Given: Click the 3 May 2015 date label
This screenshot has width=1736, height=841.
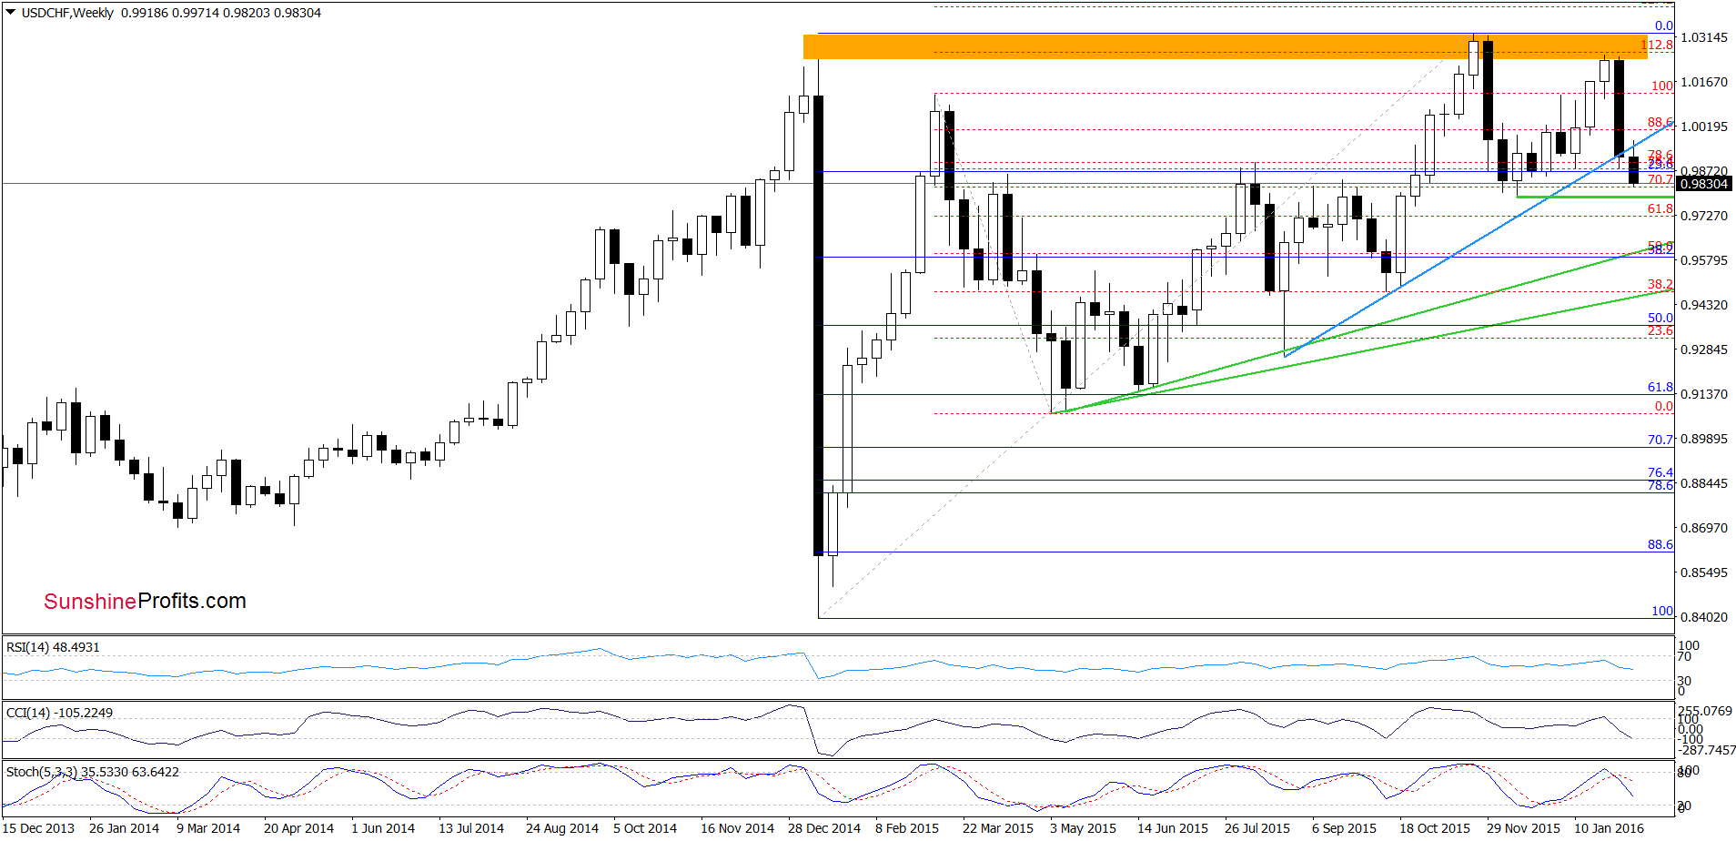Looking at the screenshot, I should (1083, 828).
